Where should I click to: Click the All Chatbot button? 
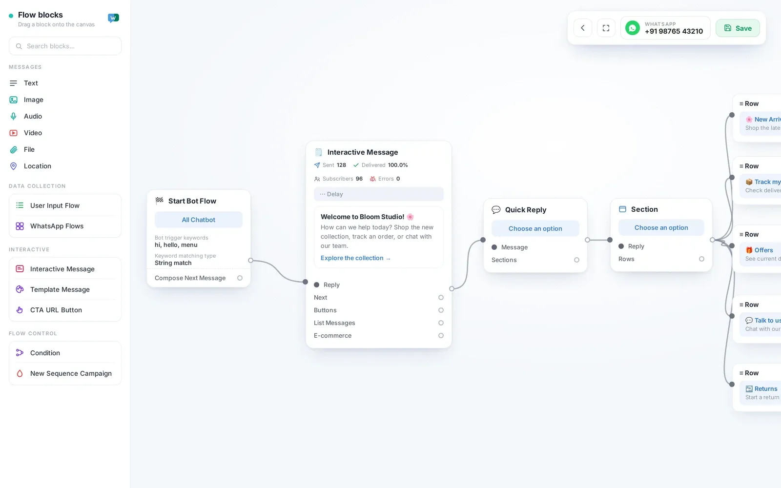click(199, 220)
